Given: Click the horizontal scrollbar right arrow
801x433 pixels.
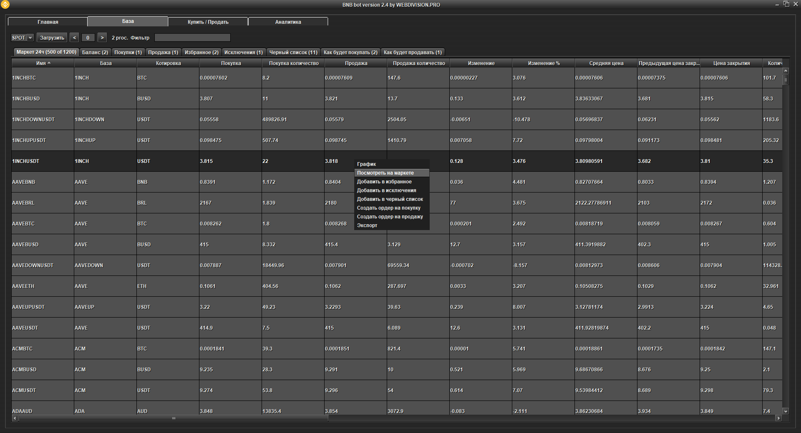Looking at the screenshot, I should tap(778, 418).
